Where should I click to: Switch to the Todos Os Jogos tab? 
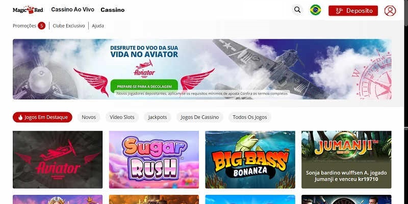[x=250, y=117]
